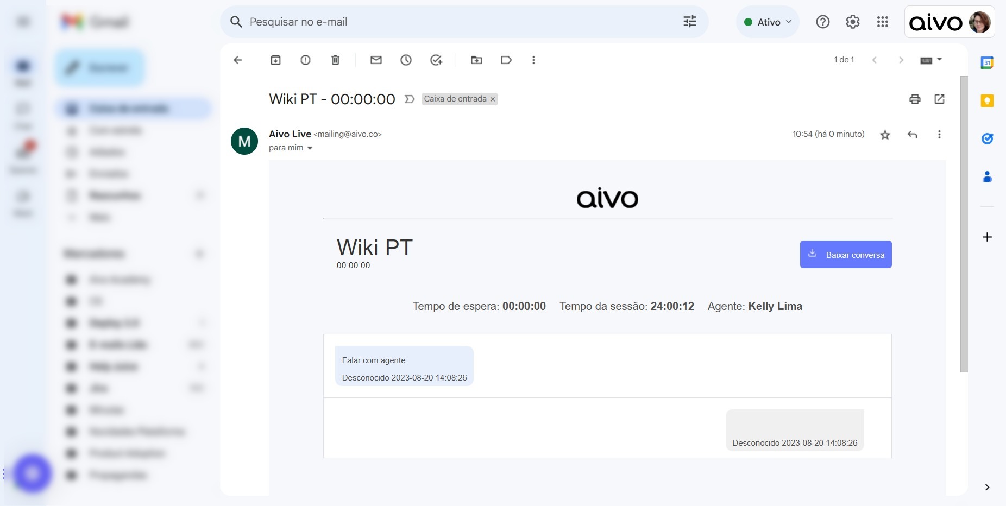Image resolution: width=1006 pixels, height=506 pixels.
Task: Click the wait time 00:00:00 value
Action: [x=524, y=306]
